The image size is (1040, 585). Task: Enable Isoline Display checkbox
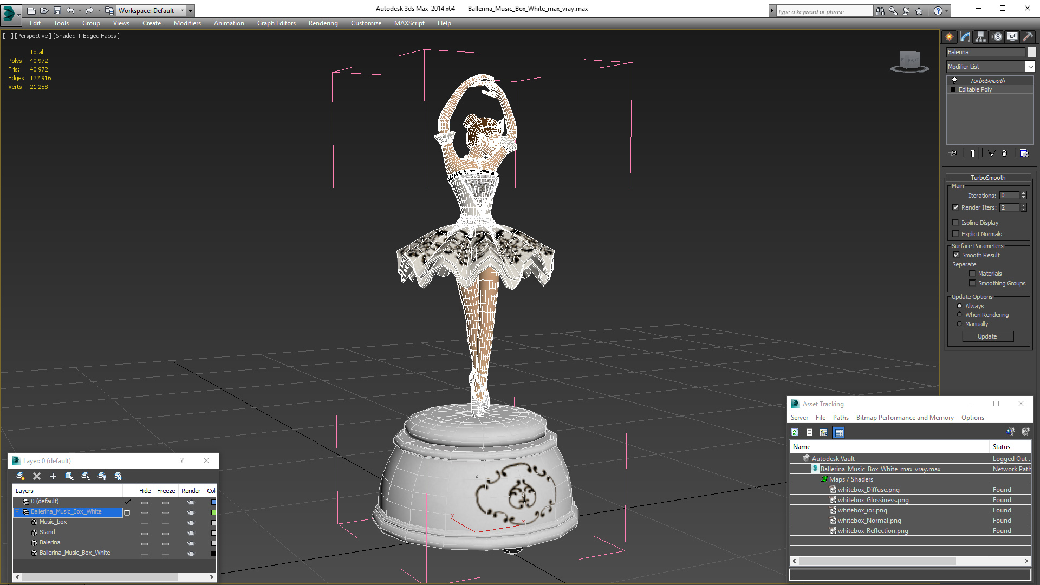pos(956,223)
